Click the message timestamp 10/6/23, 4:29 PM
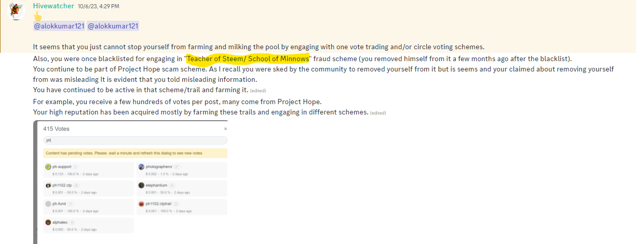 pos(99,6)
